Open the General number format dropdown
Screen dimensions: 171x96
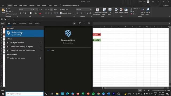(90, 10)
